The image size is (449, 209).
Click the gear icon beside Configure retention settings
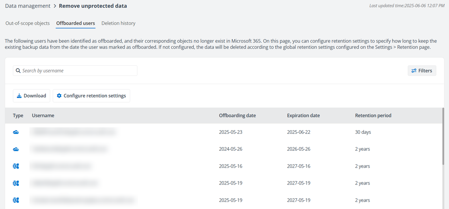59,96
